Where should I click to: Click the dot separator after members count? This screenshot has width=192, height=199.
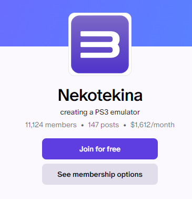point(83,125)
